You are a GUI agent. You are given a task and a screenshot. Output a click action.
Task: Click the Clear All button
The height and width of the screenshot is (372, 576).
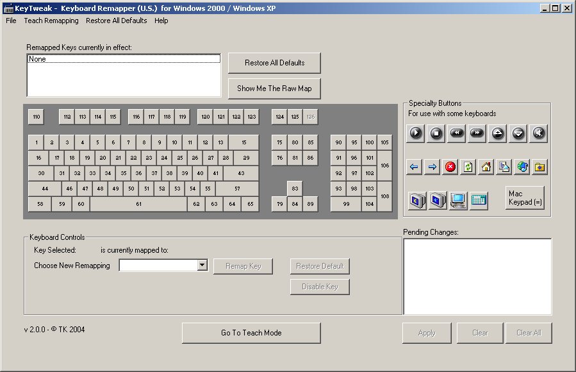tap(529, 333)
